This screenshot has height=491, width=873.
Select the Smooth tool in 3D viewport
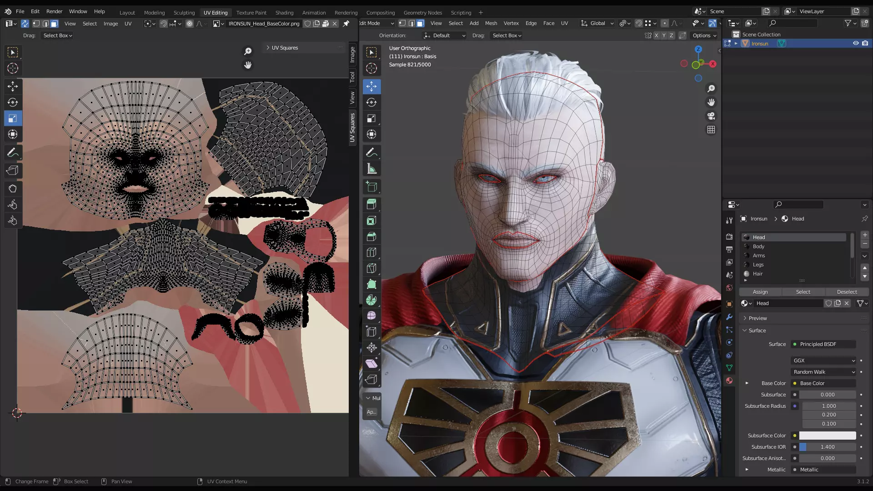[371, 316]
